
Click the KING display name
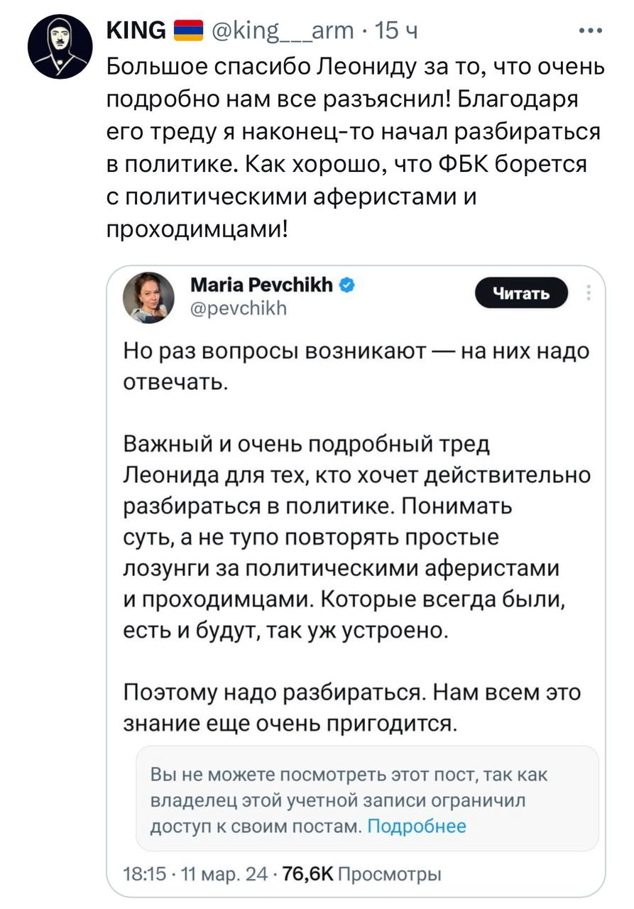click(136, 31)
